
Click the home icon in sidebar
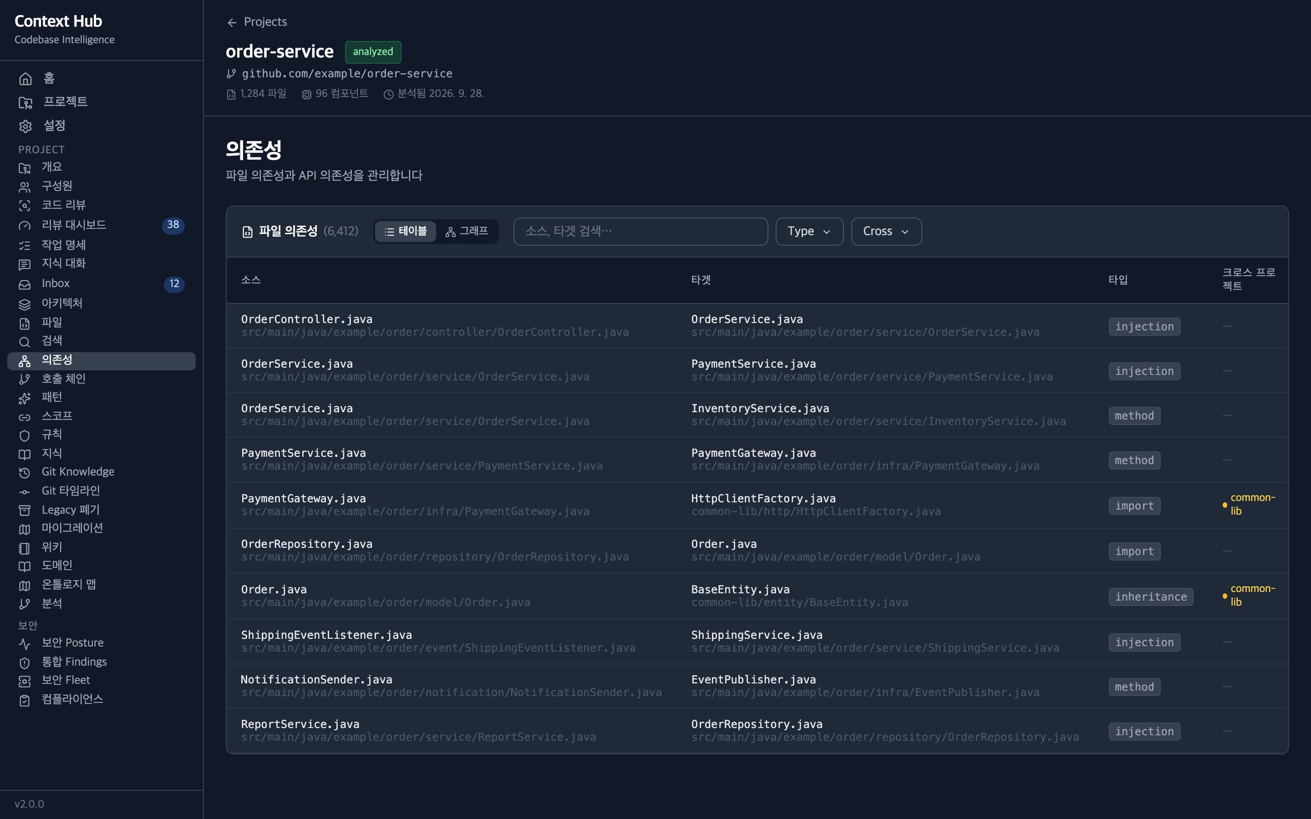25,79
